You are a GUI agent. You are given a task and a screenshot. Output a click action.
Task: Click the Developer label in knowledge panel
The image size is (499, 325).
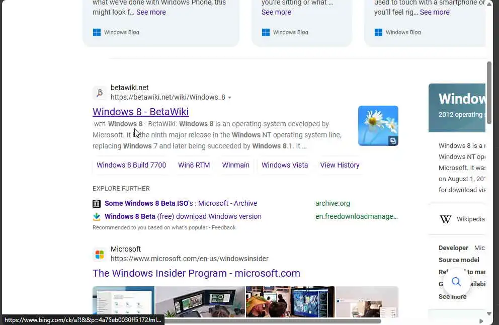(x=453, y=248)
